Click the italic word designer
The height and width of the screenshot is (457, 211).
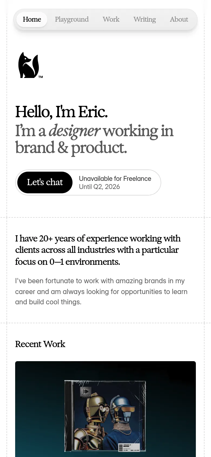coord(74,131)
